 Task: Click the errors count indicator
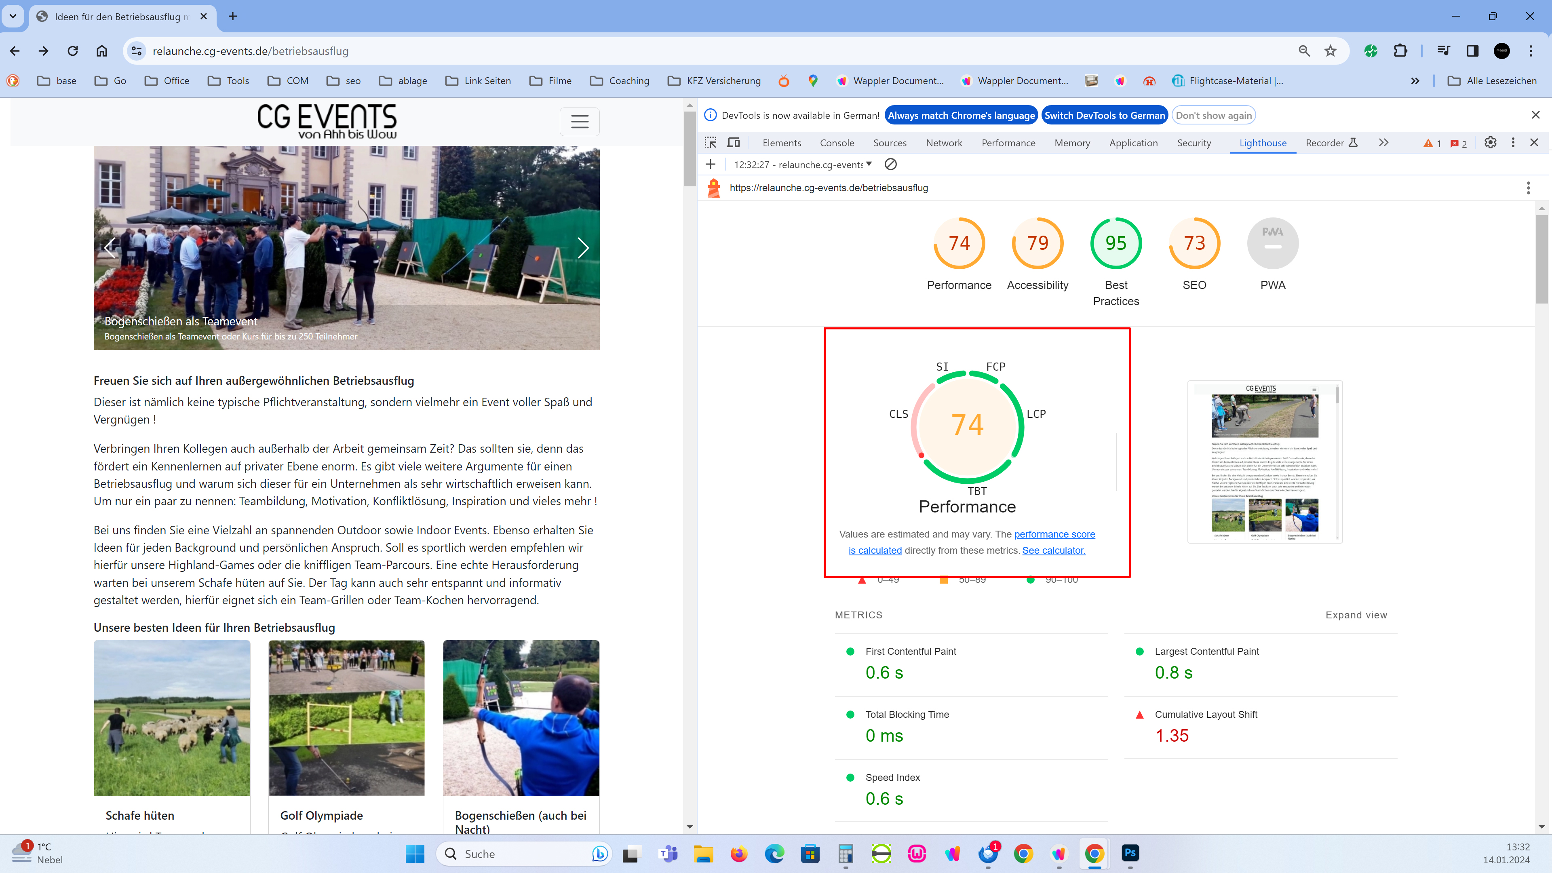click(1459, 143)
